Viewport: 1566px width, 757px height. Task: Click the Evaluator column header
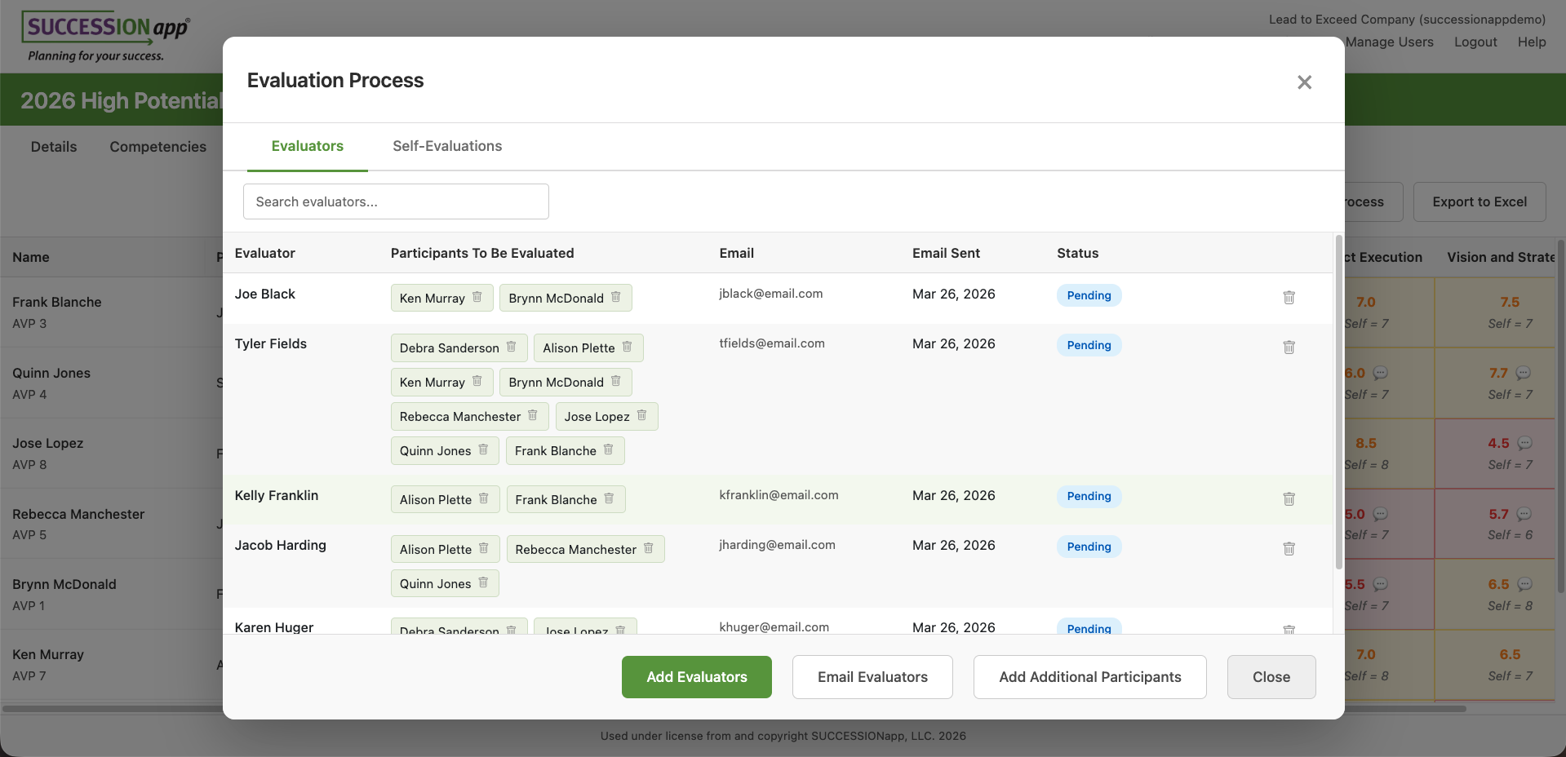click(x=265, y=253)
